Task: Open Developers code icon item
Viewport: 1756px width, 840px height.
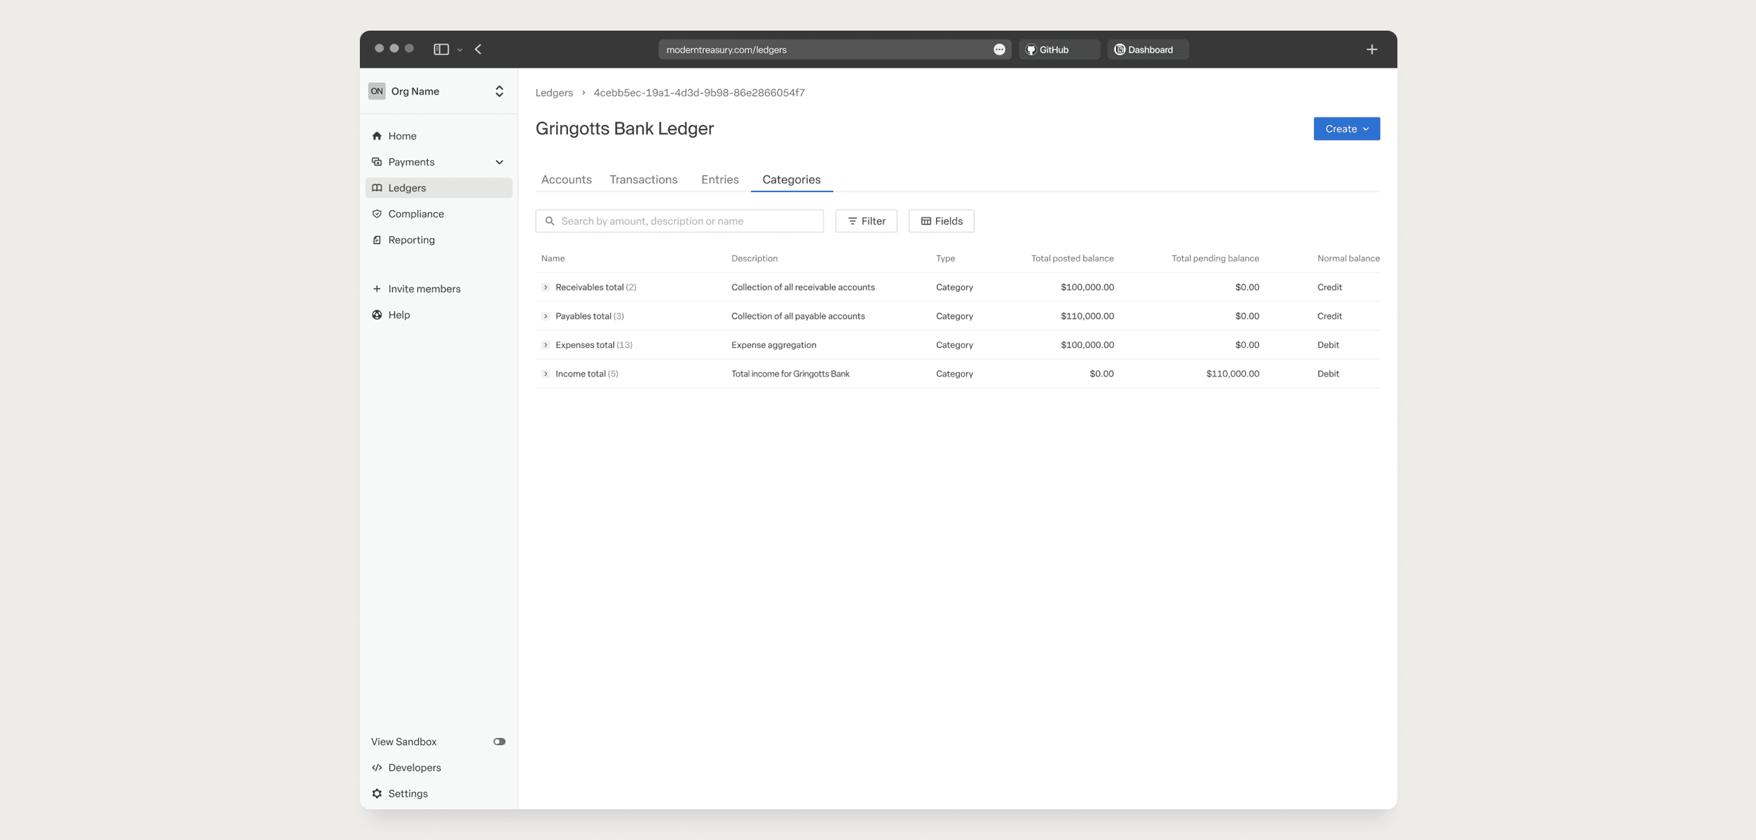Action: 376,767
